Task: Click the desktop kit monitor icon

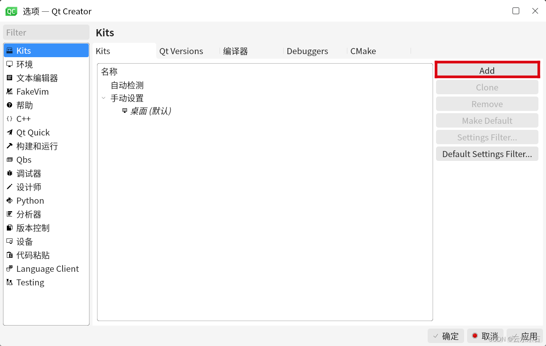Action: (125, 111)
